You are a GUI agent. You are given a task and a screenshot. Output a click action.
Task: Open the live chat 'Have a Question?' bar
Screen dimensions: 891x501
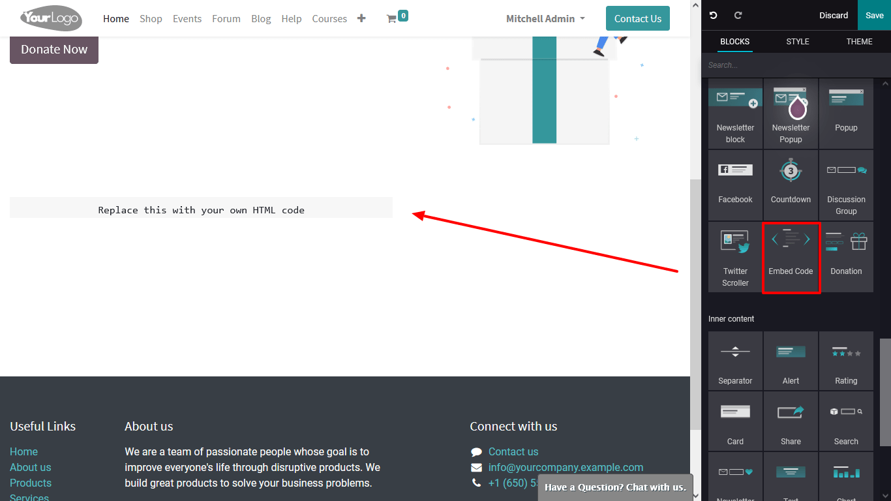click(615, 487)
